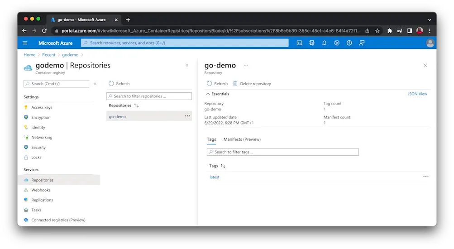The height and width of the screenshot is (249, 454).
Task: Share this page via address bar icon
Action: tap(368, 31)
